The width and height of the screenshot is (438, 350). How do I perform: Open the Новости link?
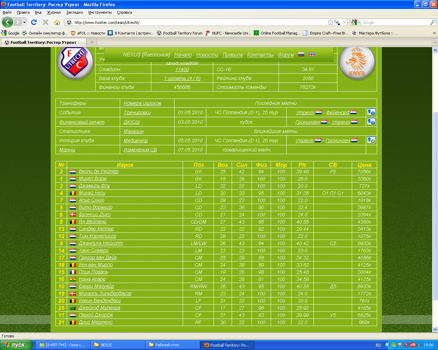click(207, 55)
